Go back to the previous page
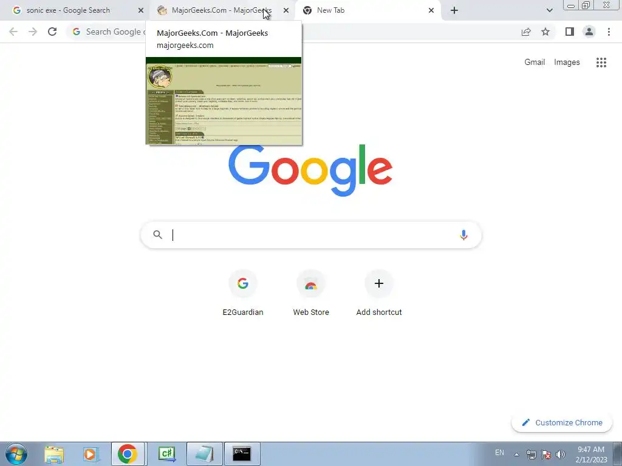The width and height of the screenshot is (622, 466). [x=13, y=32]
